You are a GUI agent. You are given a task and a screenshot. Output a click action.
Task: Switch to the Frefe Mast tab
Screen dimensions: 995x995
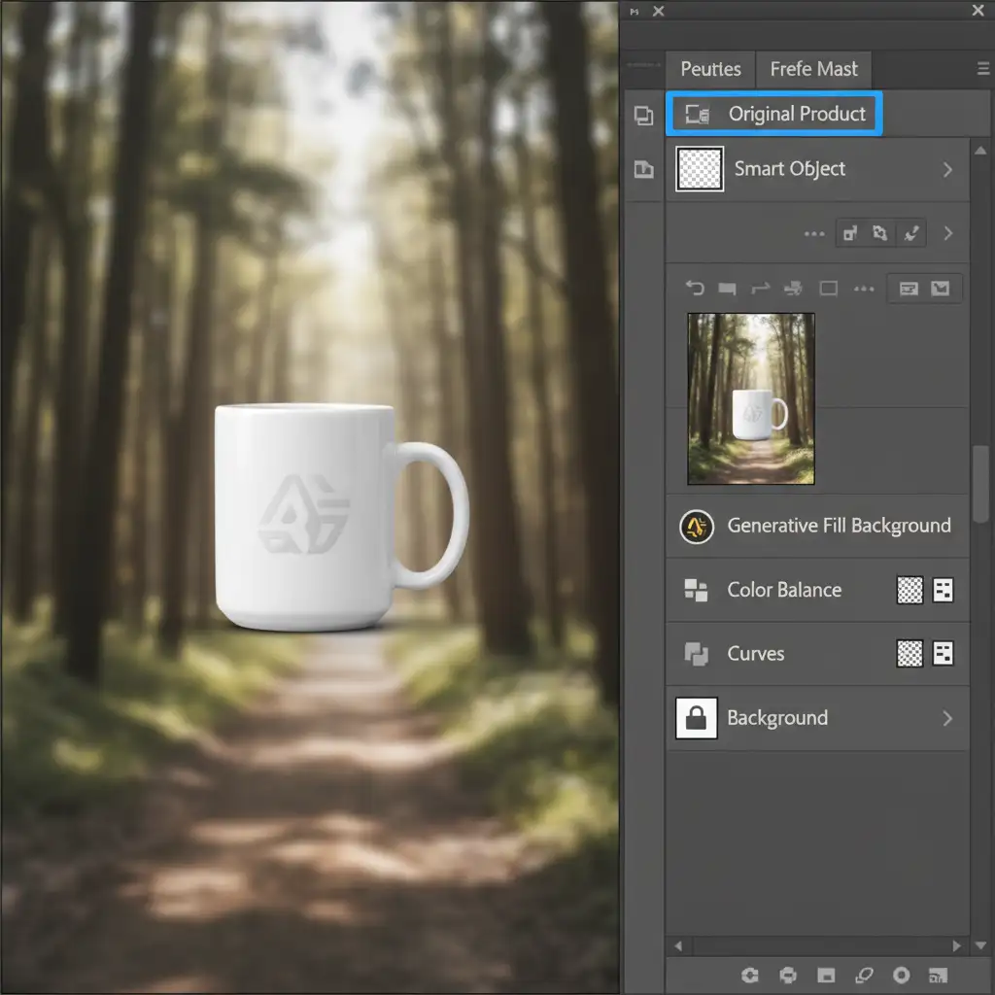(x=813, y=69)
